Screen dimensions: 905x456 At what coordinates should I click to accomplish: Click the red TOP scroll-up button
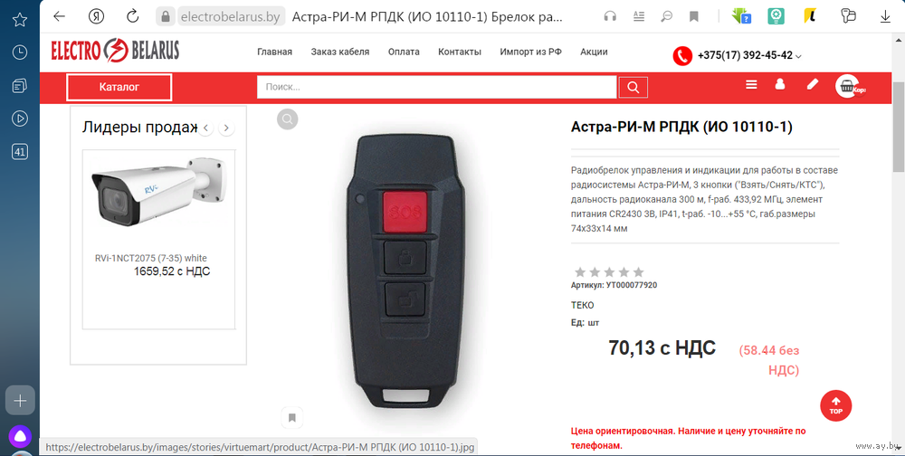pos(835,405)
